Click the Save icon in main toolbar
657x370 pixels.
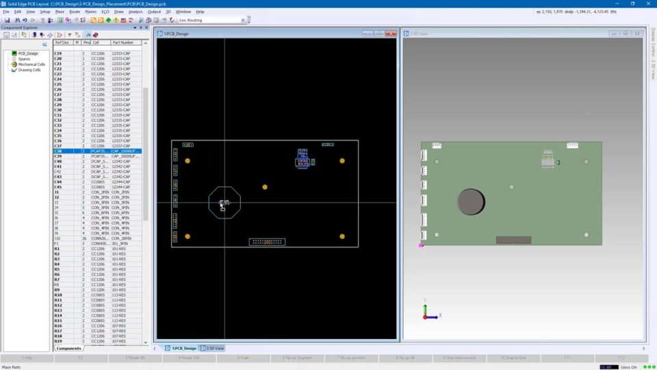pos(7,20)
